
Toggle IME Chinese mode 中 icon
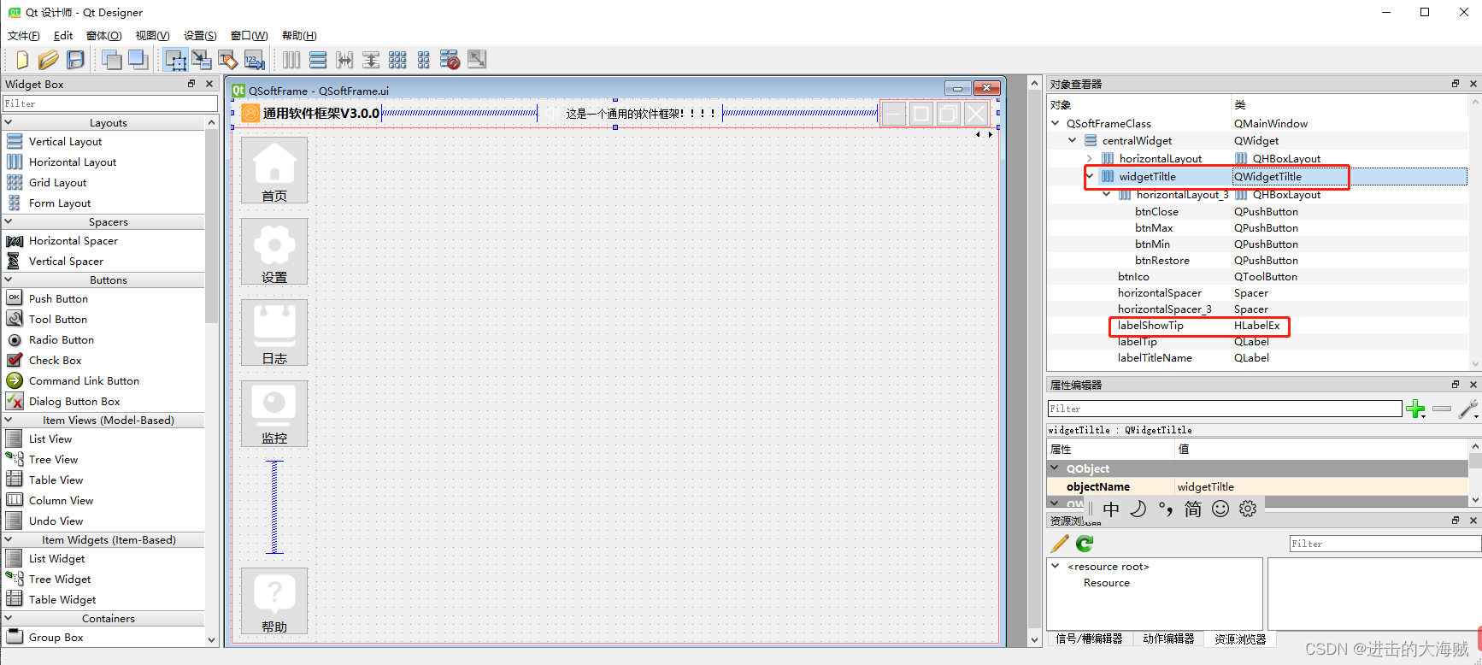[x=1111, y=509]
